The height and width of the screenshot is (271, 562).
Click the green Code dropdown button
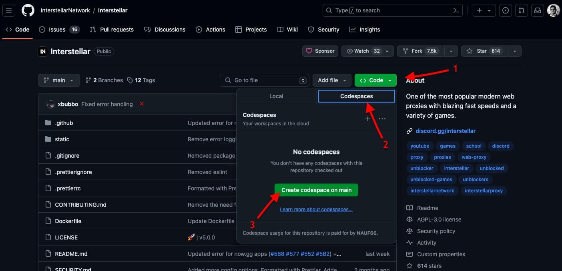(x=375, y=80)
